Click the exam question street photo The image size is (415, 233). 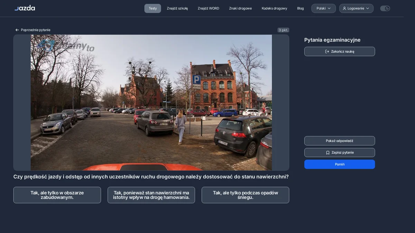click(x=151, y=103)
